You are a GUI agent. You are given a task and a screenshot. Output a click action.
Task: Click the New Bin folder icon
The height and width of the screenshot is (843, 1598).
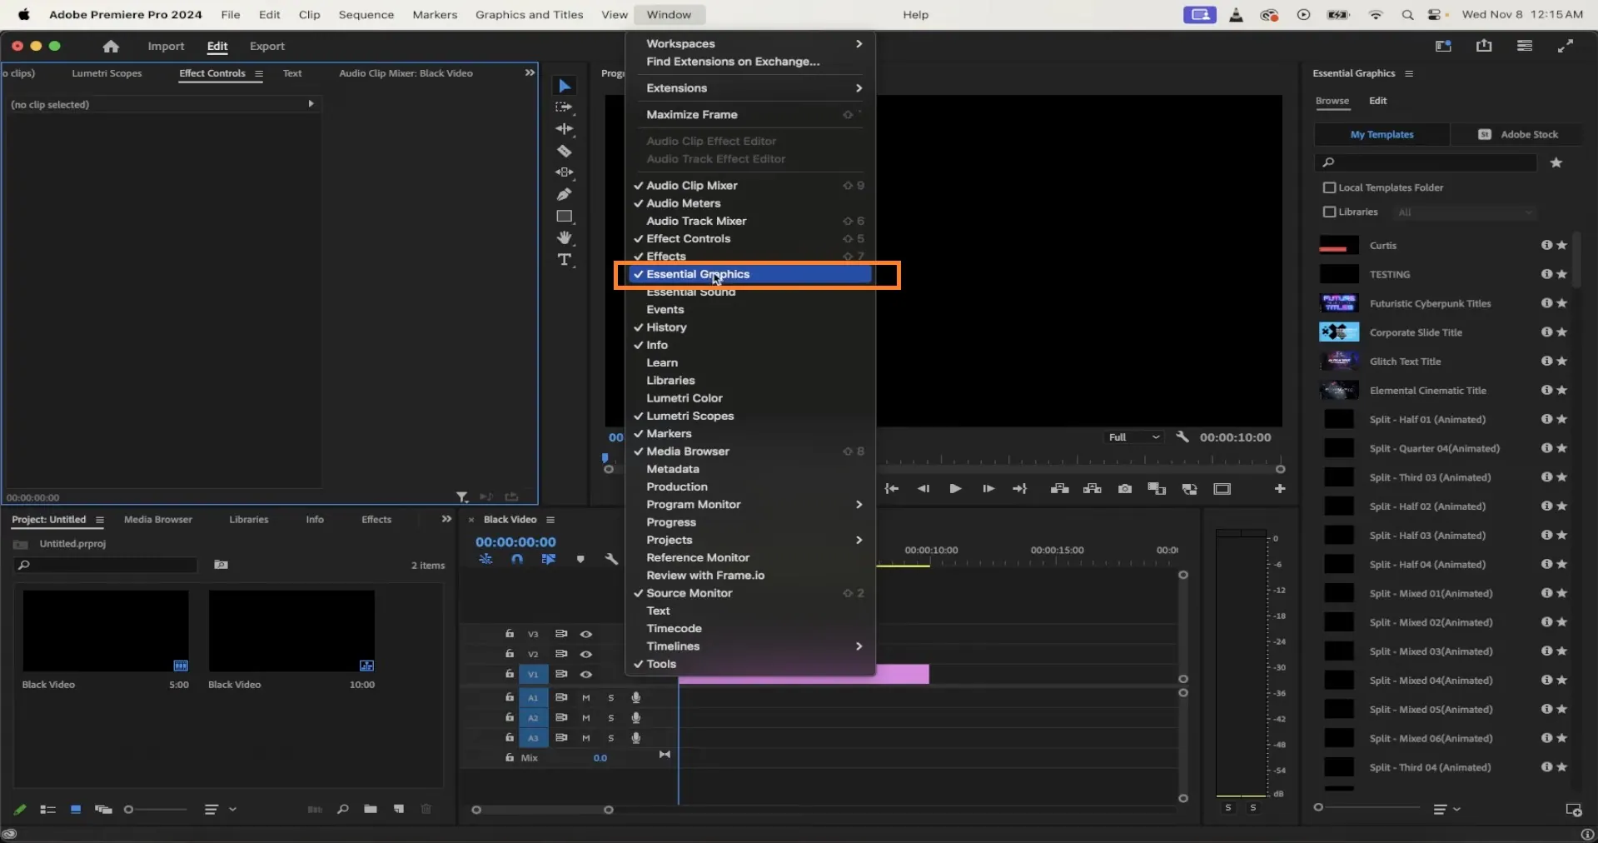click(370, 809)
